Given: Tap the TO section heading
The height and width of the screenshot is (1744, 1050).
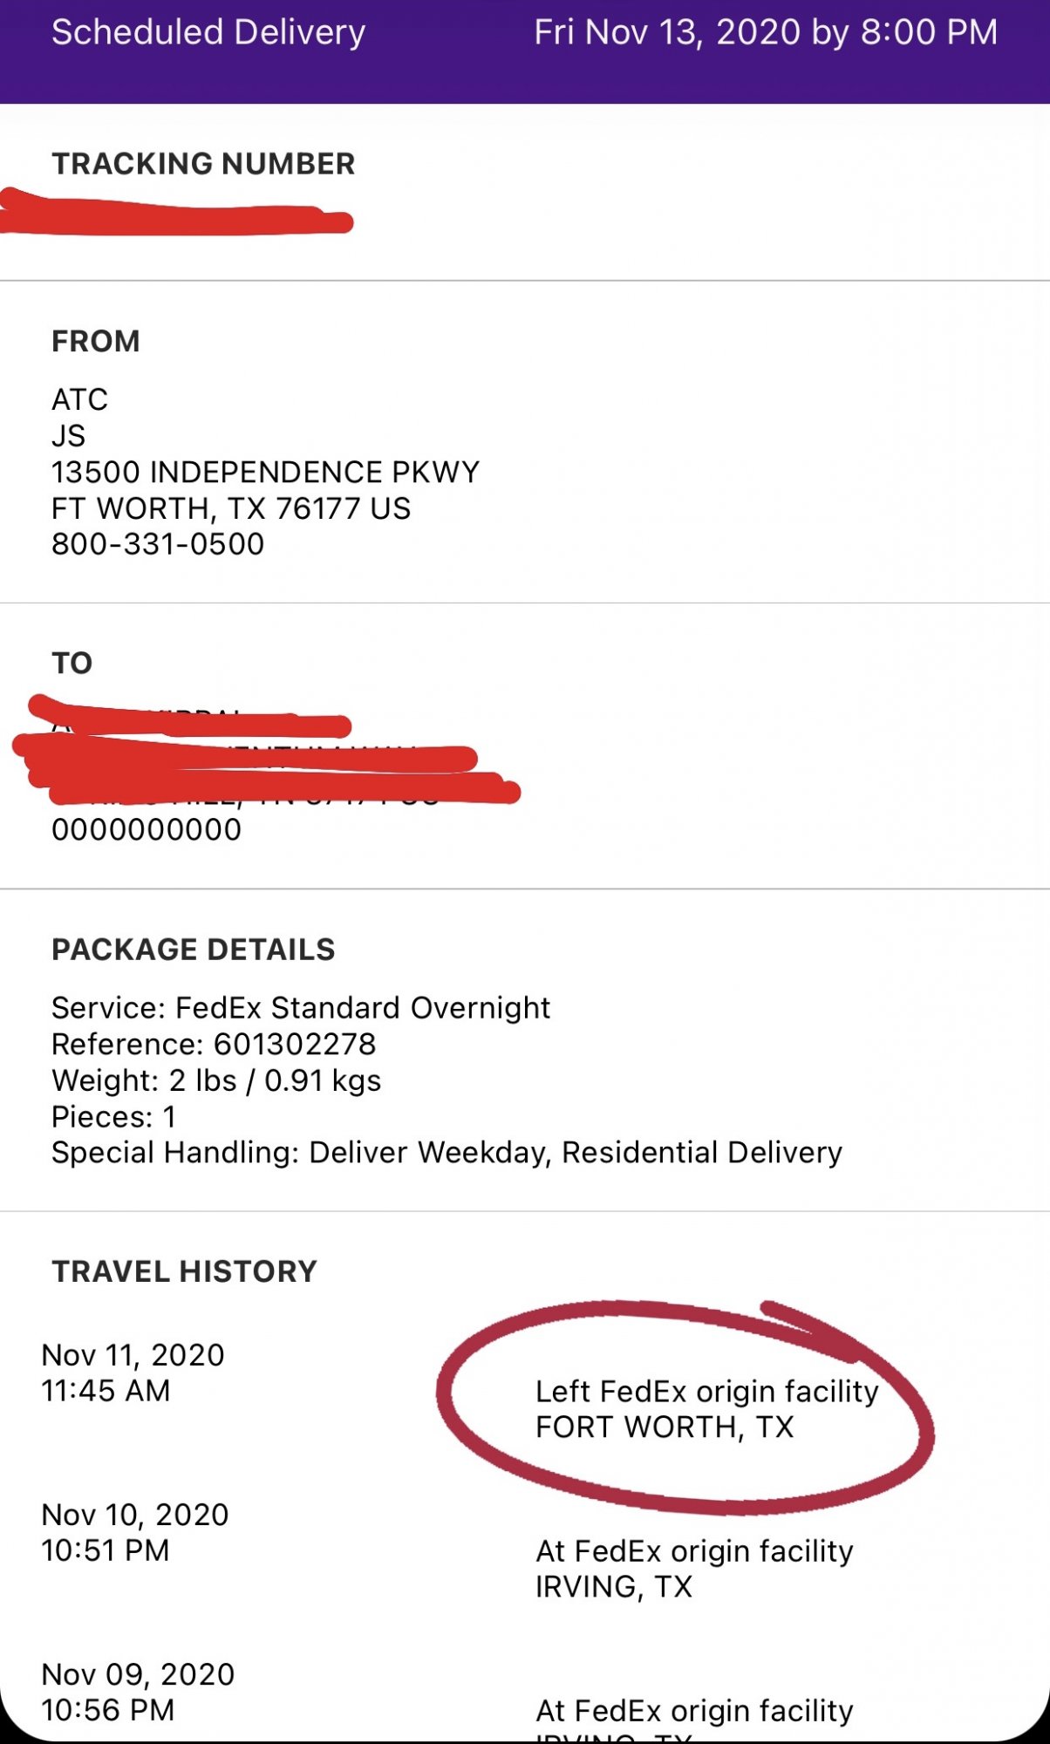Looking at the screenshot, I should 72,663.
